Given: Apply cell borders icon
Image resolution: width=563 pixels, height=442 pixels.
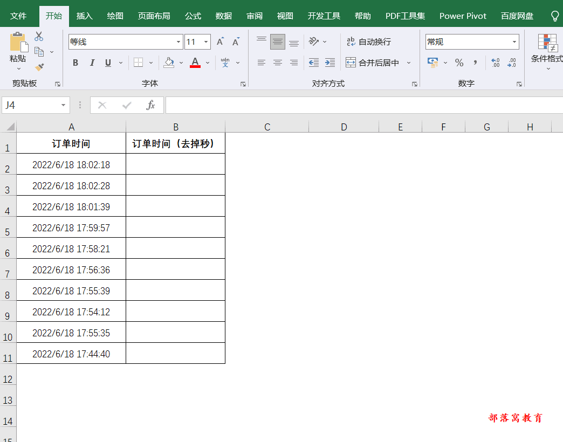Looking at the screenshot, I should pos(138,63).
